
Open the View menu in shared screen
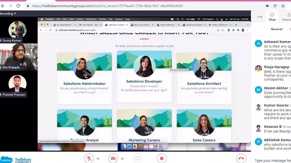tap(71, 19)
